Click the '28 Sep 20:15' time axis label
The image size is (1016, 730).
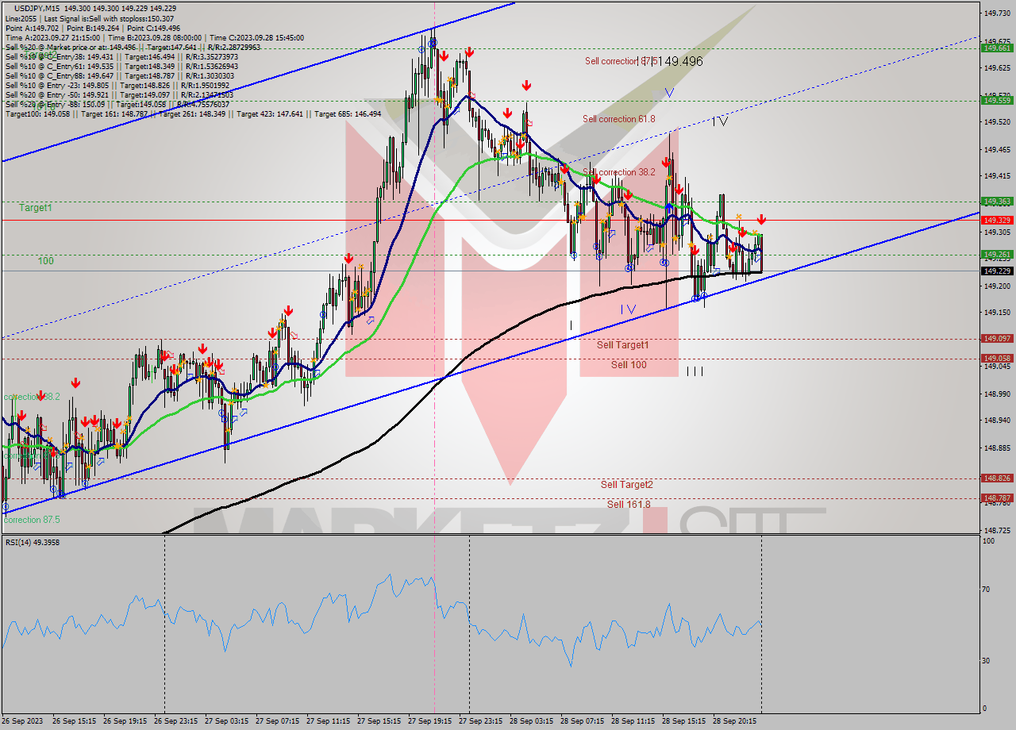coord(736,721)
